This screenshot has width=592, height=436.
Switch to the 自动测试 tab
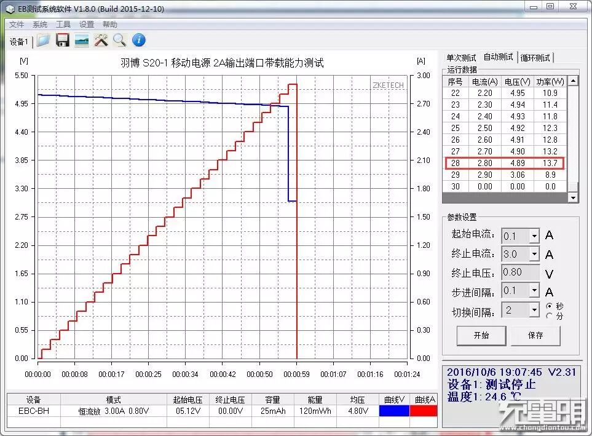pos(499,57)
